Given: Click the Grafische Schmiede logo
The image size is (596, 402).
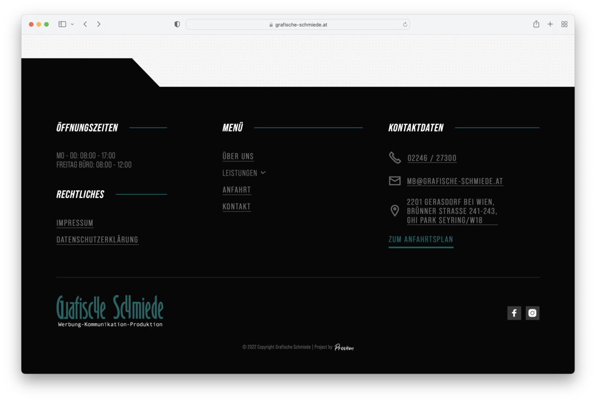Looking at the screenshot, I should tap(110, 311).
